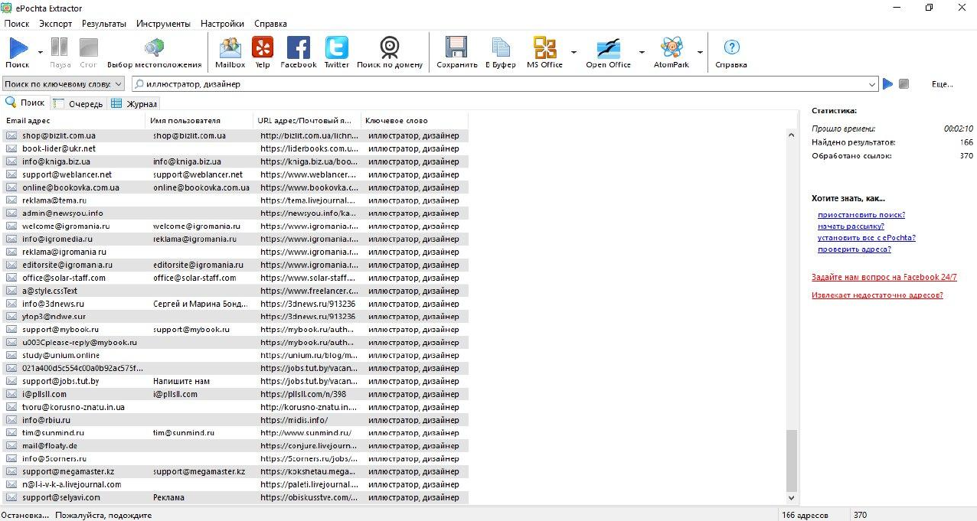Open the Экспорт menu
The height and width of the screenshot is (521, 977).
pyautogui.click(x=55, y=24)
